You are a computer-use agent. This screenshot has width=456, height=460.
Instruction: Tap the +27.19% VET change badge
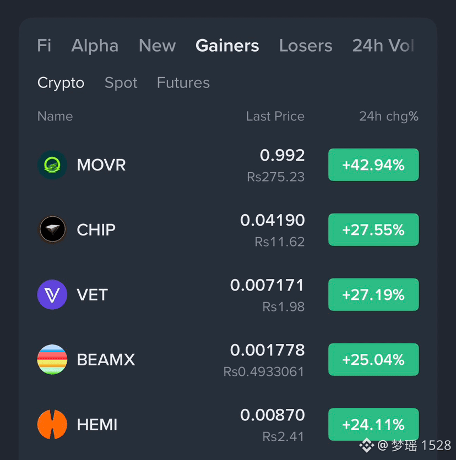373,294
